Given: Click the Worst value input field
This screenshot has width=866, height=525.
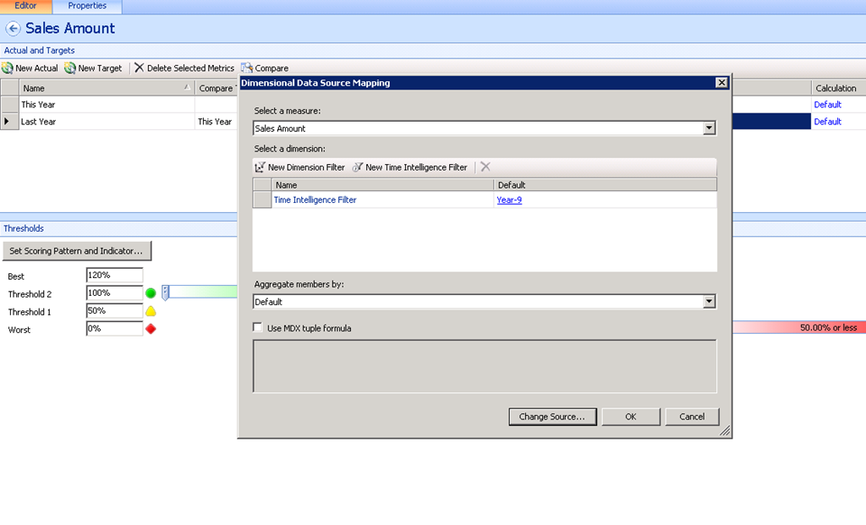Looking at the screenshot, I should [114, 329].
